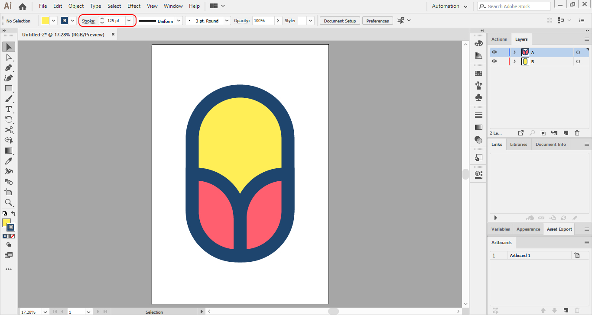Viewport: 592px width, 315px height.
Task: Open the File menu
Action: (x=43, y=6)
